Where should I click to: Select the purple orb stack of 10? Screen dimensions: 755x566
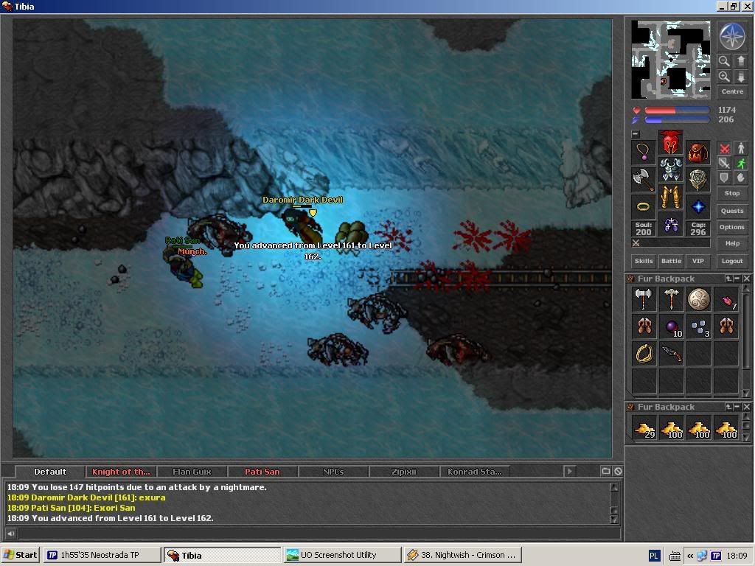click(671, 326)
